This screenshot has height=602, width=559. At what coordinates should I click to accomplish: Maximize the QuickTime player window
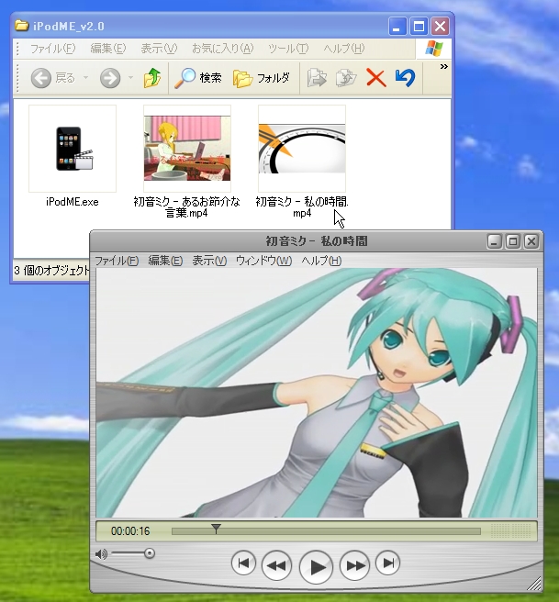click(x=513, y=241)
